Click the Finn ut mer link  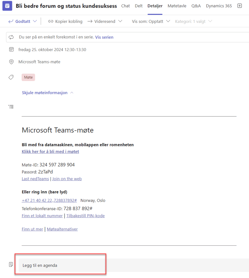pyautogui.click(x=32, y=229)
